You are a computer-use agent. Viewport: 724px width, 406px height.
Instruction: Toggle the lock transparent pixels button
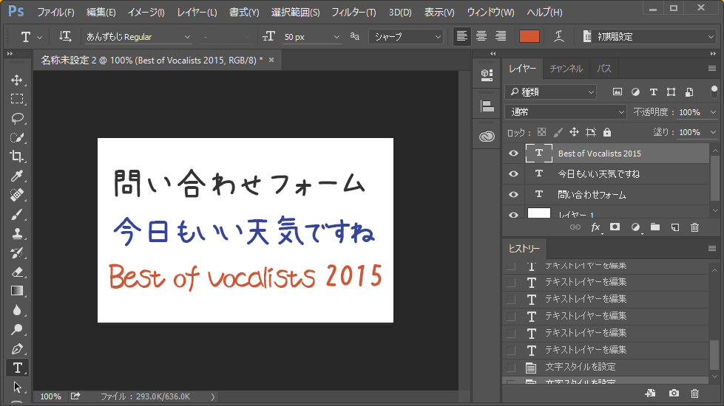tap(541, 132)
